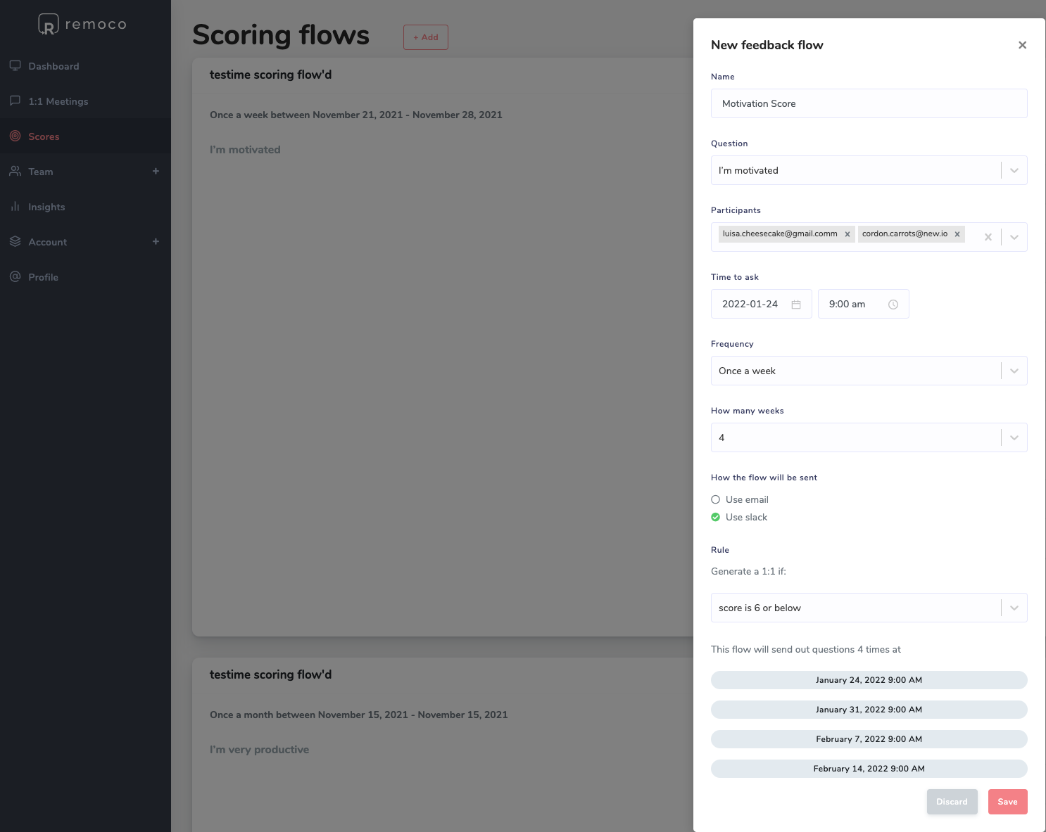1046x832 pixels.
Task: Save the new feedback flow
Action: click(1007, 802)
